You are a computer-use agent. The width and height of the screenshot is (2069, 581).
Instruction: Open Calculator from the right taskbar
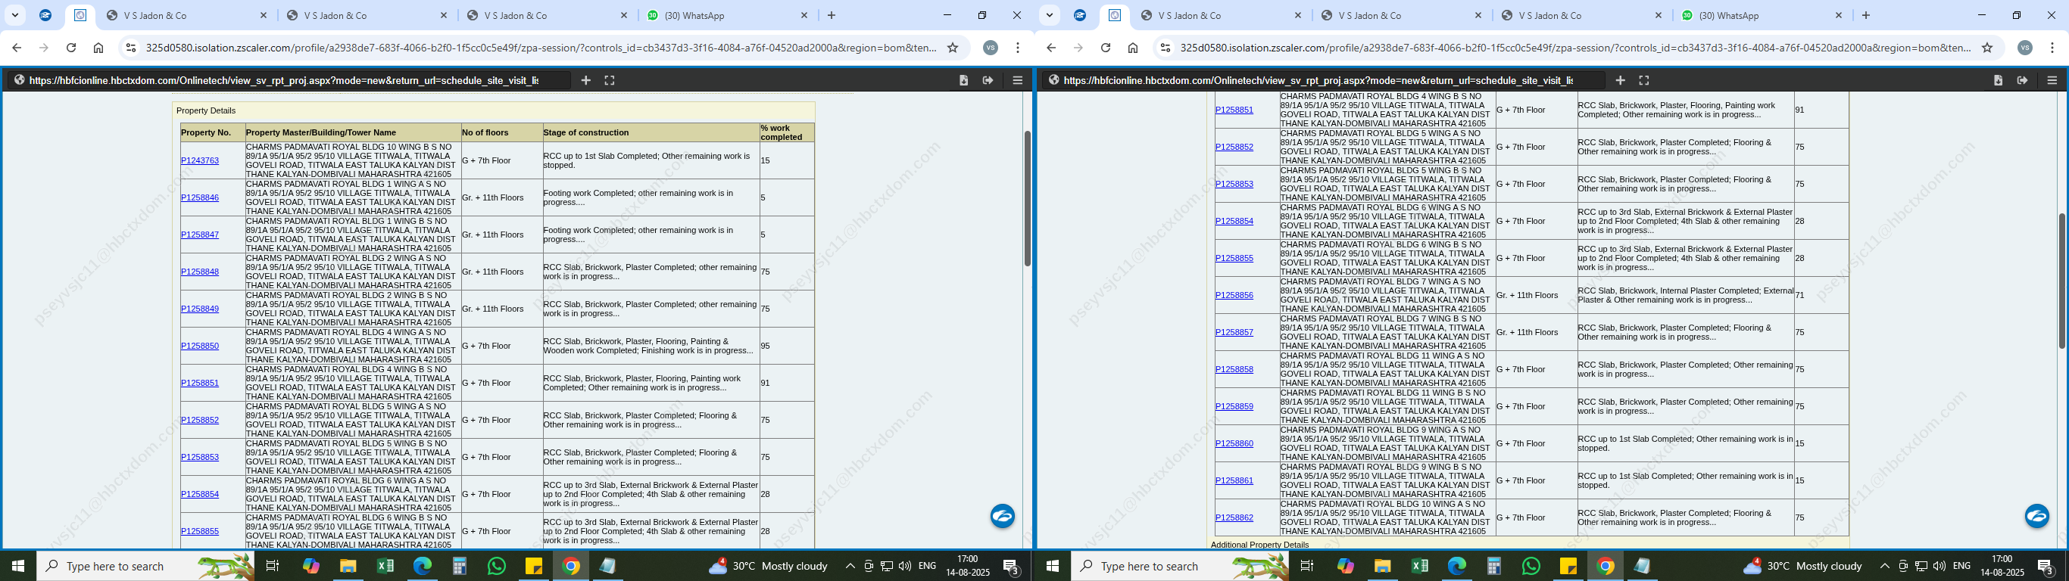coord(1494,566)
